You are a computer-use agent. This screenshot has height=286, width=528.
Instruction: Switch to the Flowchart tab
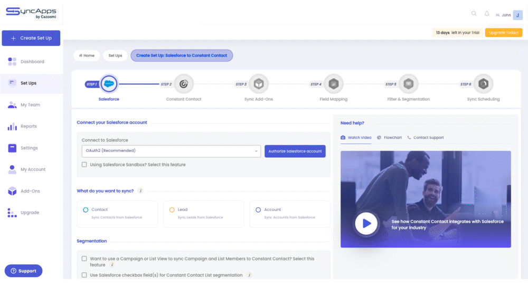[389, 138]
